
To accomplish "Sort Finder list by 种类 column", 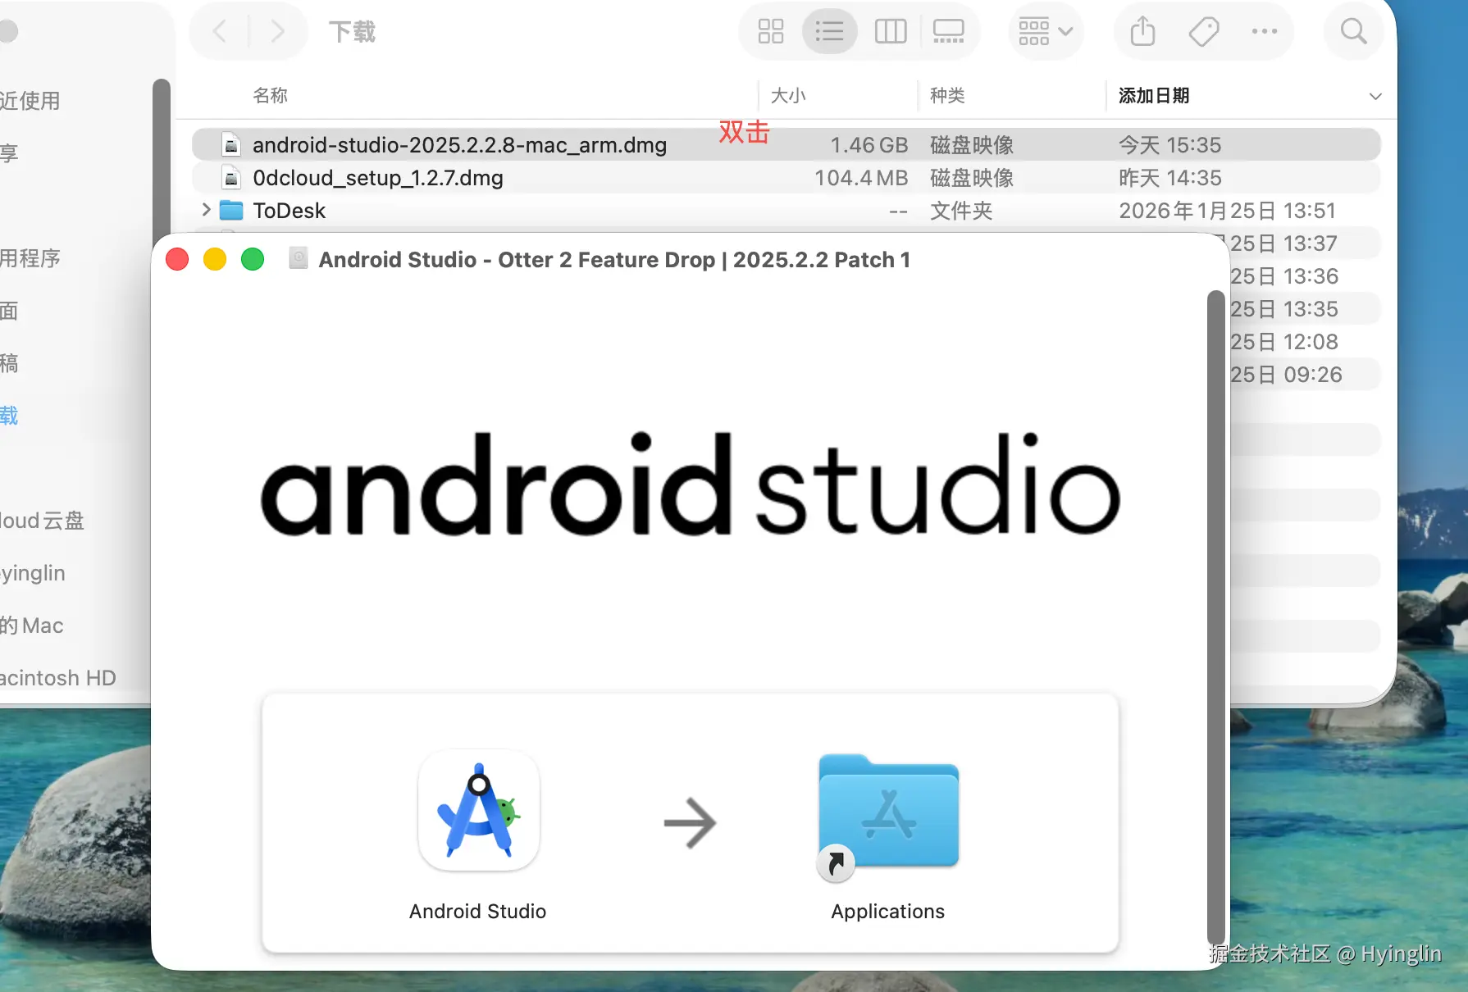I will click(x=947, y=96).
